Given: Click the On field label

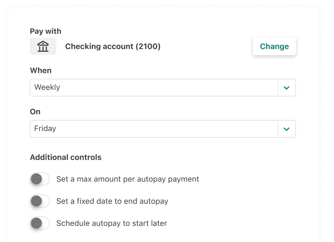Looking at the screenshot, I should point(35,112).
